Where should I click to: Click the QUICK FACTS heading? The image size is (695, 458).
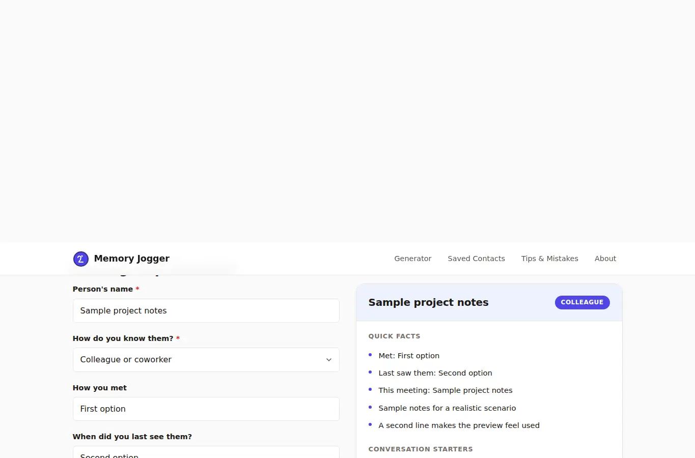click(x=394, y=336)
